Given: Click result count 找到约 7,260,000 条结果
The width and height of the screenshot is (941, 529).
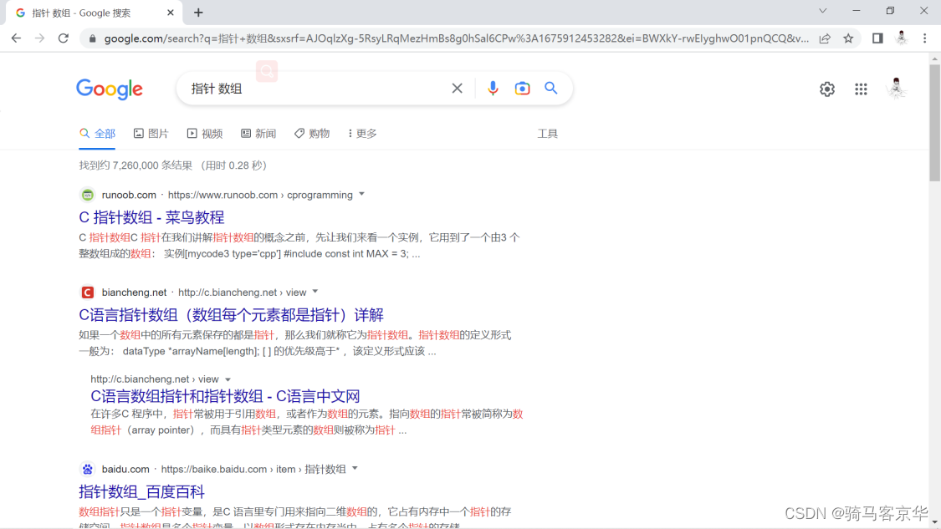Looking at the screenshot, I should pos(136,165).
